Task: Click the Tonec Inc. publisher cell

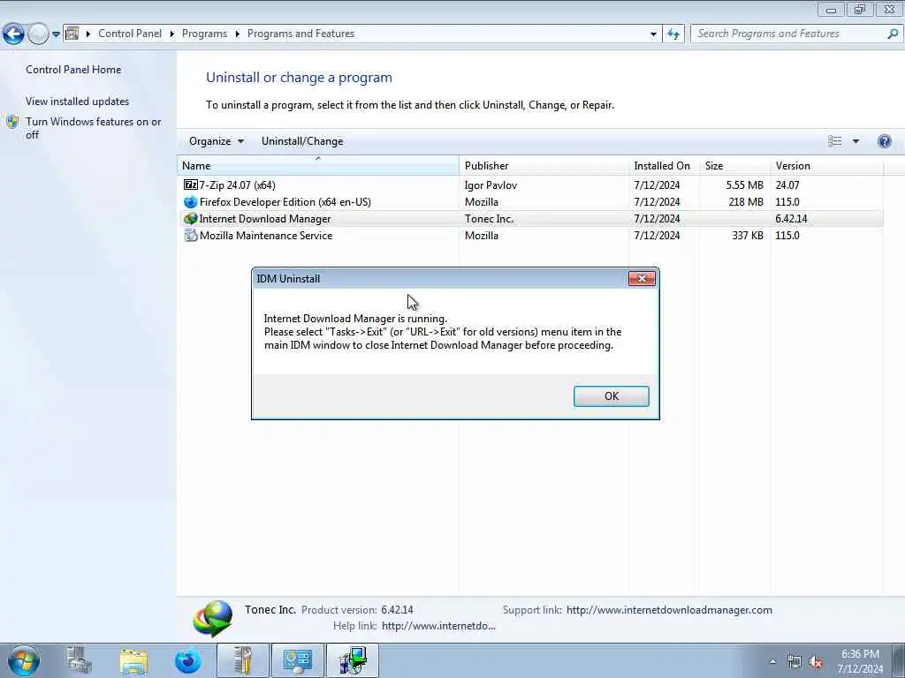Action: (x=489, y=219)
